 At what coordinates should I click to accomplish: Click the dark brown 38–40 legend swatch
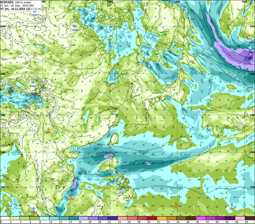pyautogui.click(x=191, y=218)
